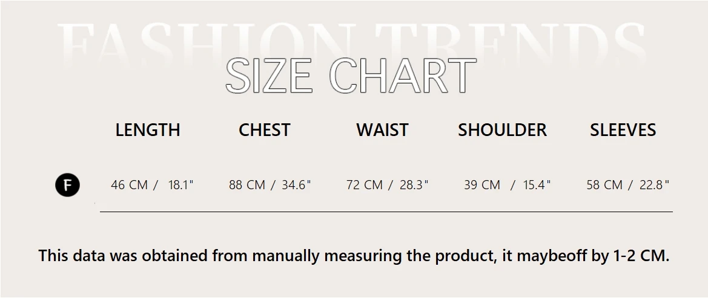708x298 pixels.
Task: Click the black F size badge
Action: [x=68, y=185]
